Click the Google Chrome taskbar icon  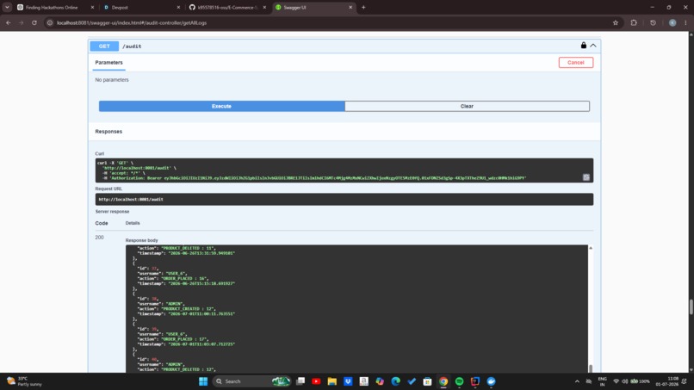click(x=443, y=381)
